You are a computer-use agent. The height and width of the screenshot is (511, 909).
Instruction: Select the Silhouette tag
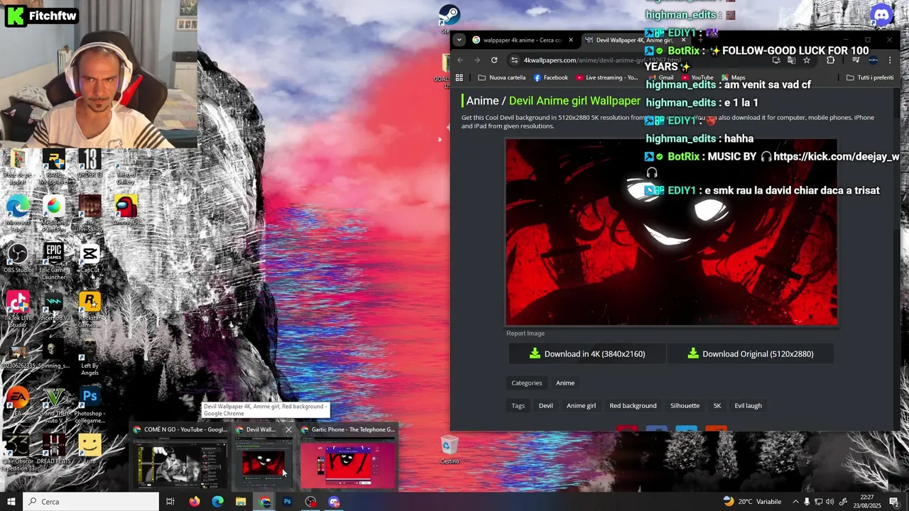[x=685, y=406]
